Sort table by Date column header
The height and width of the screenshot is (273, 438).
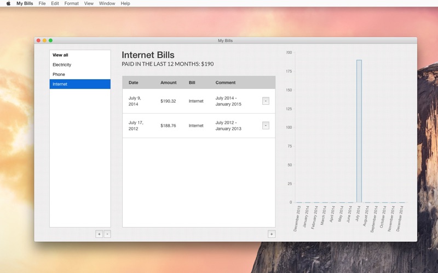[x=133, y=82]
